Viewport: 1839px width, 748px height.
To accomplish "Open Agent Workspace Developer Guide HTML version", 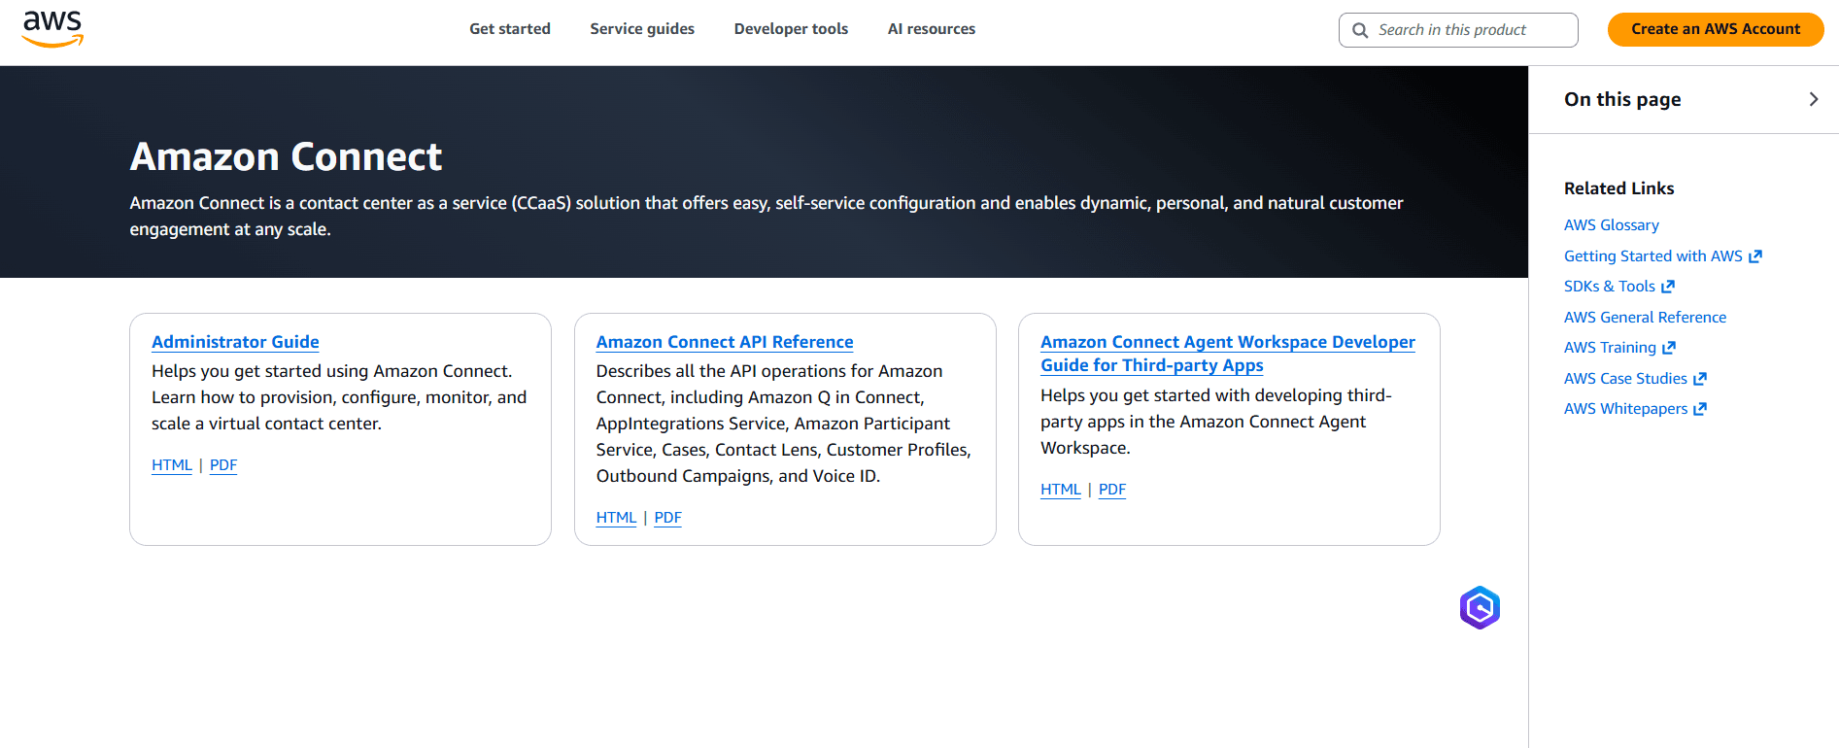I will (1061, 490).
